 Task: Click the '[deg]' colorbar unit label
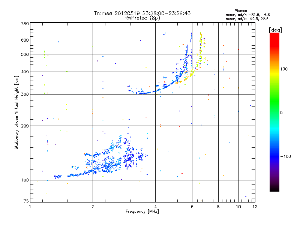tap(275, 30)
